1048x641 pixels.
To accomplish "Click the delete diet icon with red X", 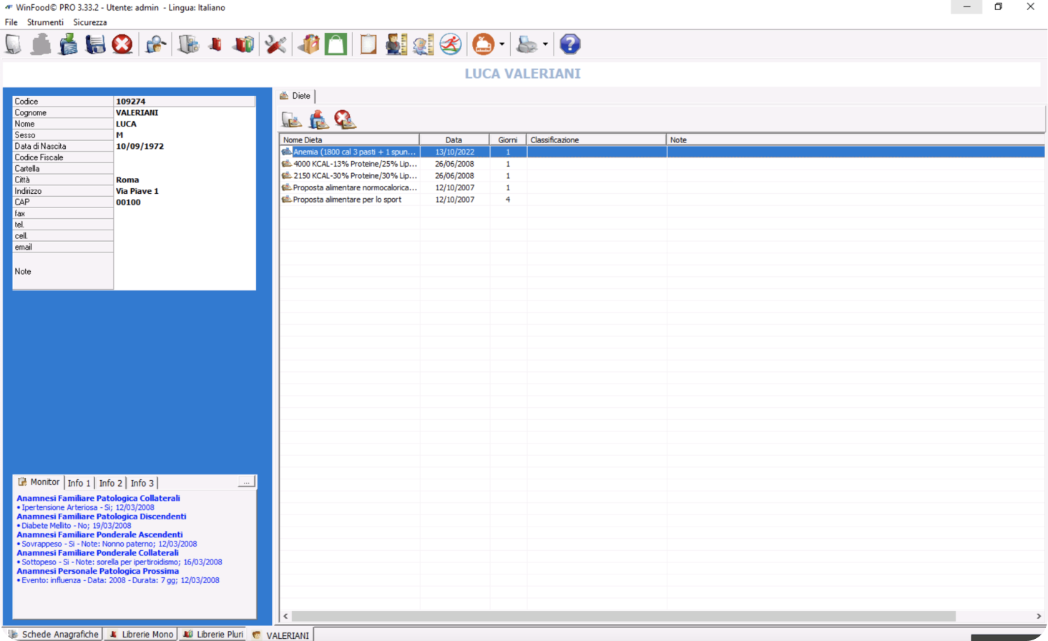I will tap(346, 119).
